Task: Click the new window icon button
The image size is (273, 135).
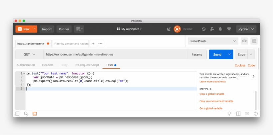Action: click(x=79, y=29)
